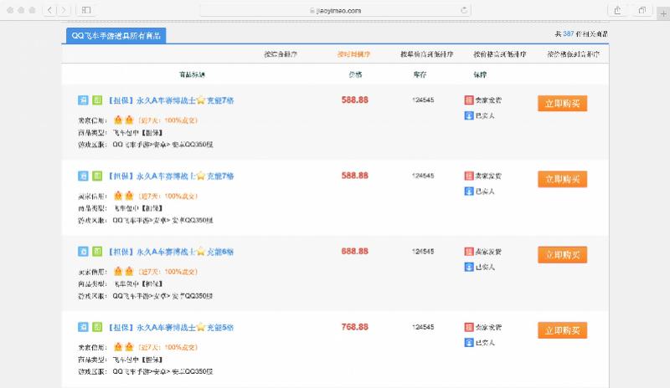Click the 商品标题 column header
Image resolution: width=670 pixels, height=388 pixels.
pyautogui.click(x=192, y=74)
